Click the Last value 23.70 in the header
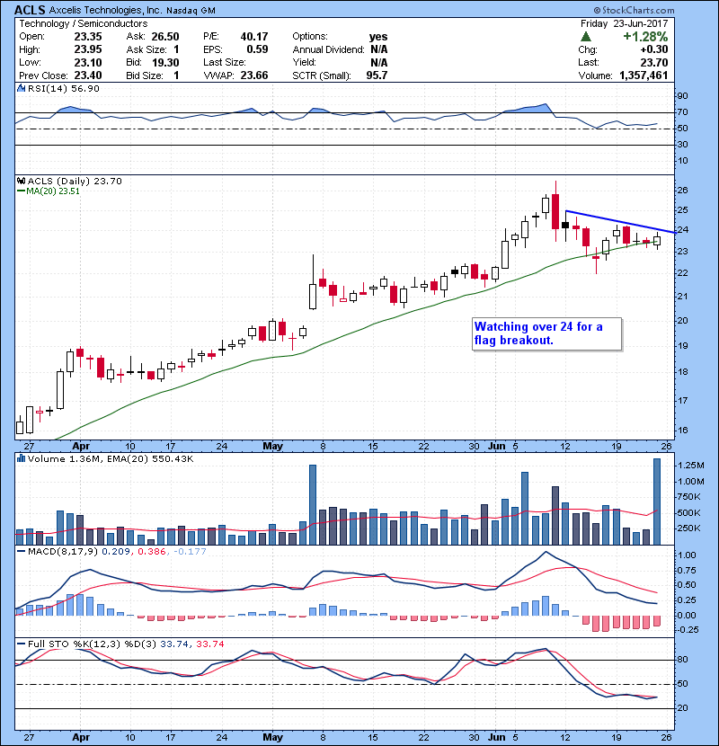 [653, 62]
